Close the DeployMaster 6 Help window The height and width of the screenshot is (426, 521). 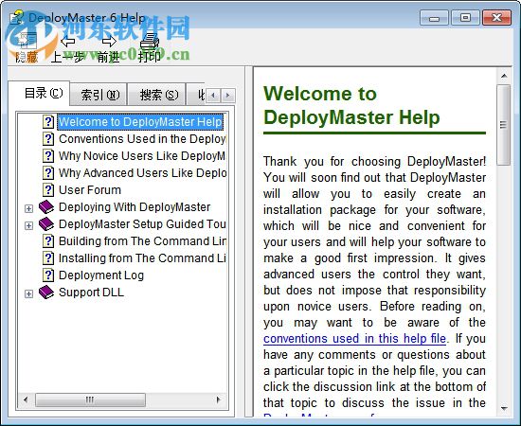pos(496,18)
